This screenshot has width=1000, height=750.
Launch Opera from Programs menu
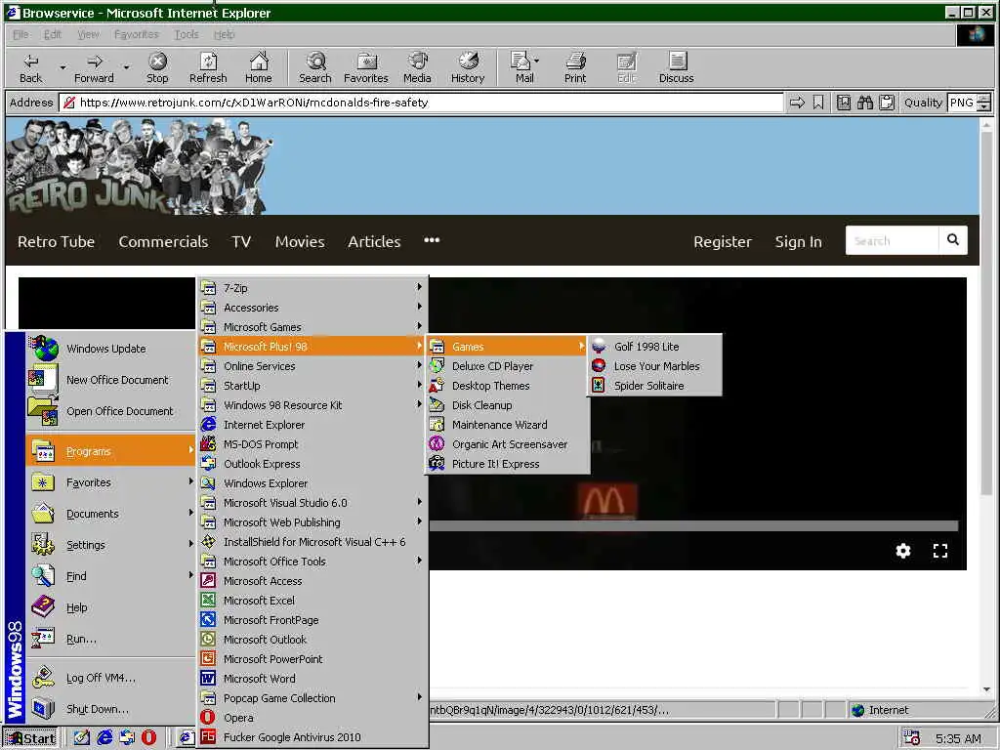(x=312, y=718)
